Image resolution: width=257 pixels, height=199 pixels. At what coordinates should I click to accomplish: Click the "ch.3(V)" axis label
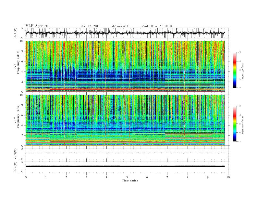16,154
